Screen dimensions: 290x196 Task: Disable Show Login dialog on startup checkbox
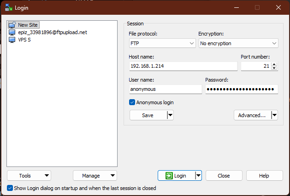10,188
